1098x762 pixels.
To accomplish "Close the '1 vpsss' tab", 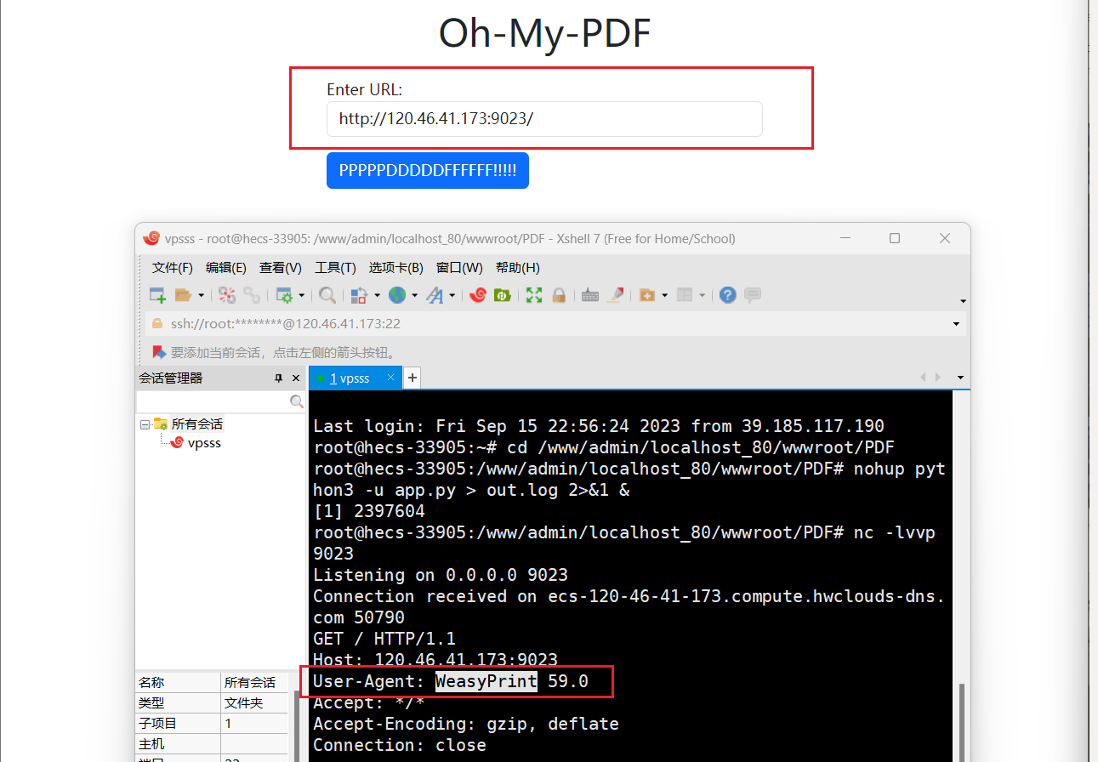I will pyautogui.click(x=391, y=378).
